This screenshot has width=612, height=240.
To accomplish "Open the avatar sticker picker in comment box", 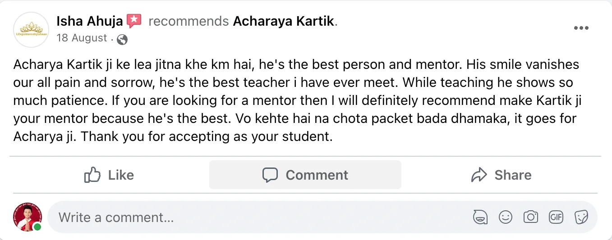I will click(x=480, y=217).
